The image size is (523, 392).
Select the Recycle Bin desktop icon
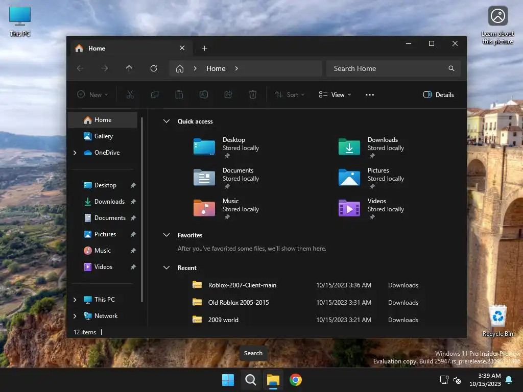click(x=497, y=321)
